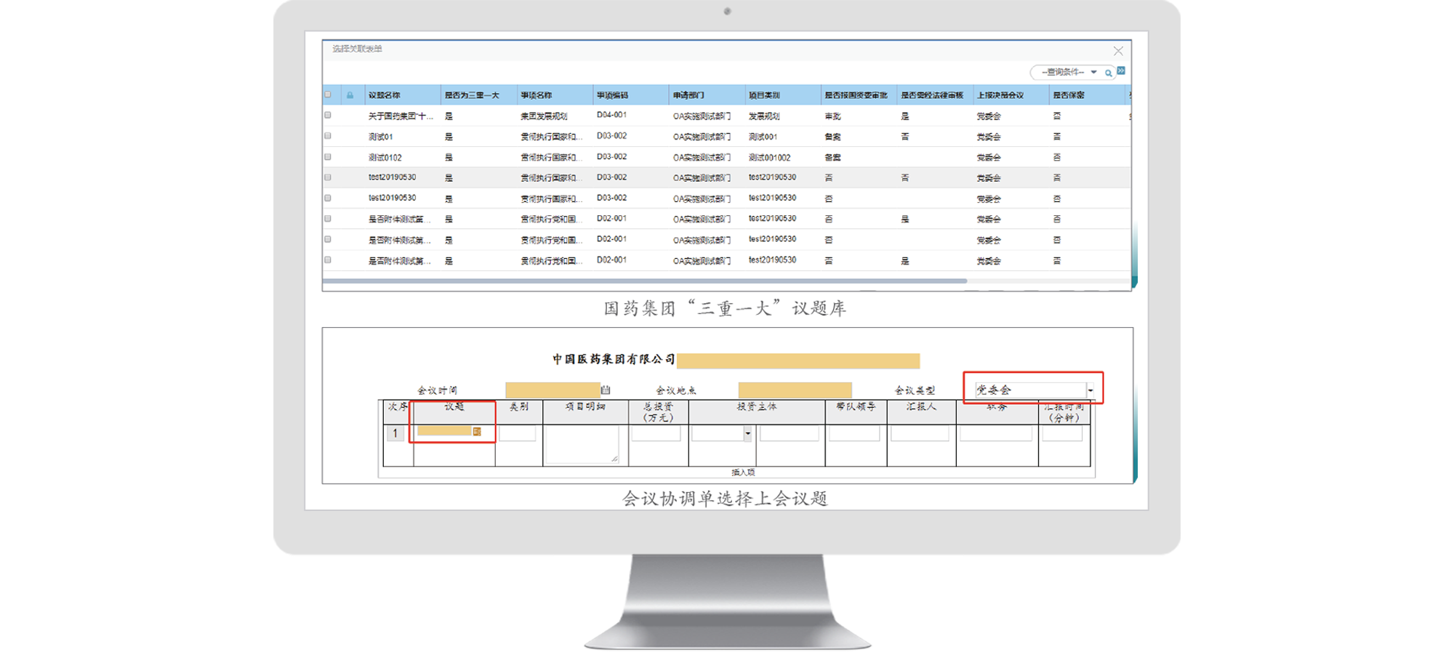Click the 发展规划 项目类别 cell
This screenshot has width=1454, height=652.
pyautogui.click(x=764, y=116)
